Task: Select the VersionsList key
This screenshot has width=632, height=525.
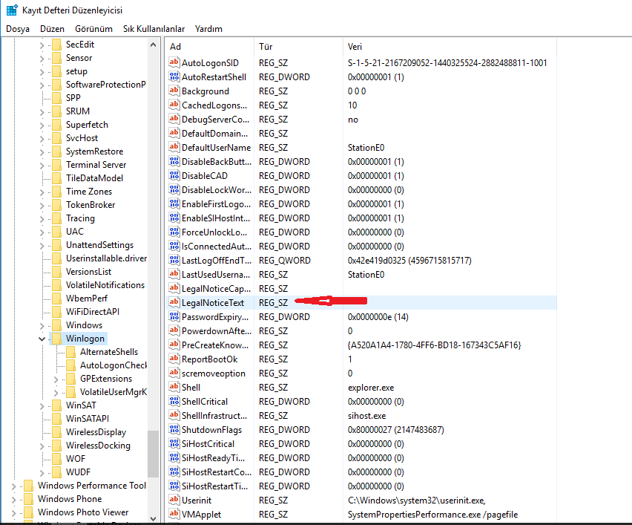Action: pos(89,272)
